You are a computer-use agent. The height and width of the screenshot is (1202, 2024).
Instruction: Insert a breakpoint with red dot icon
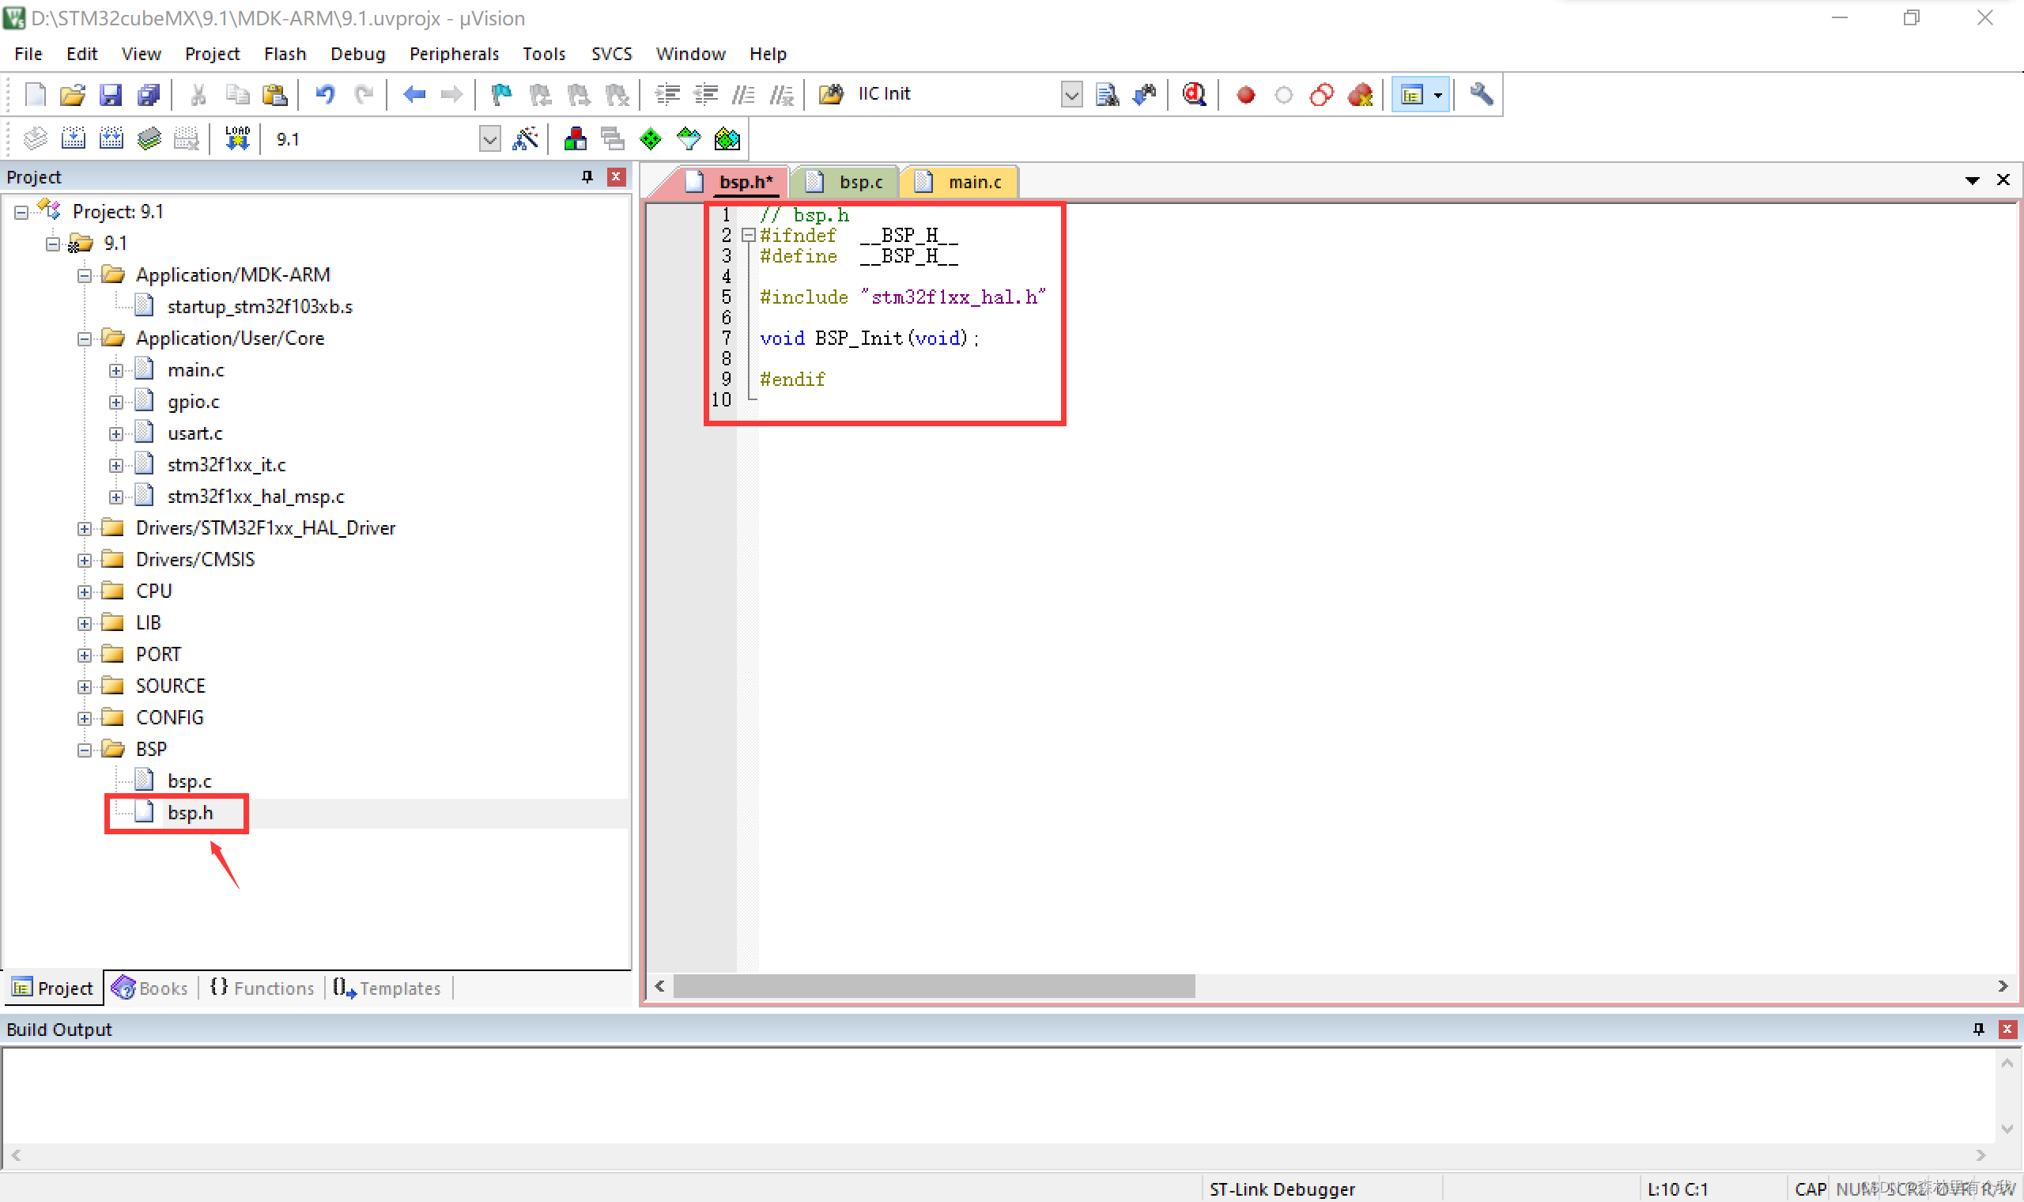(x=1245, y=95)
